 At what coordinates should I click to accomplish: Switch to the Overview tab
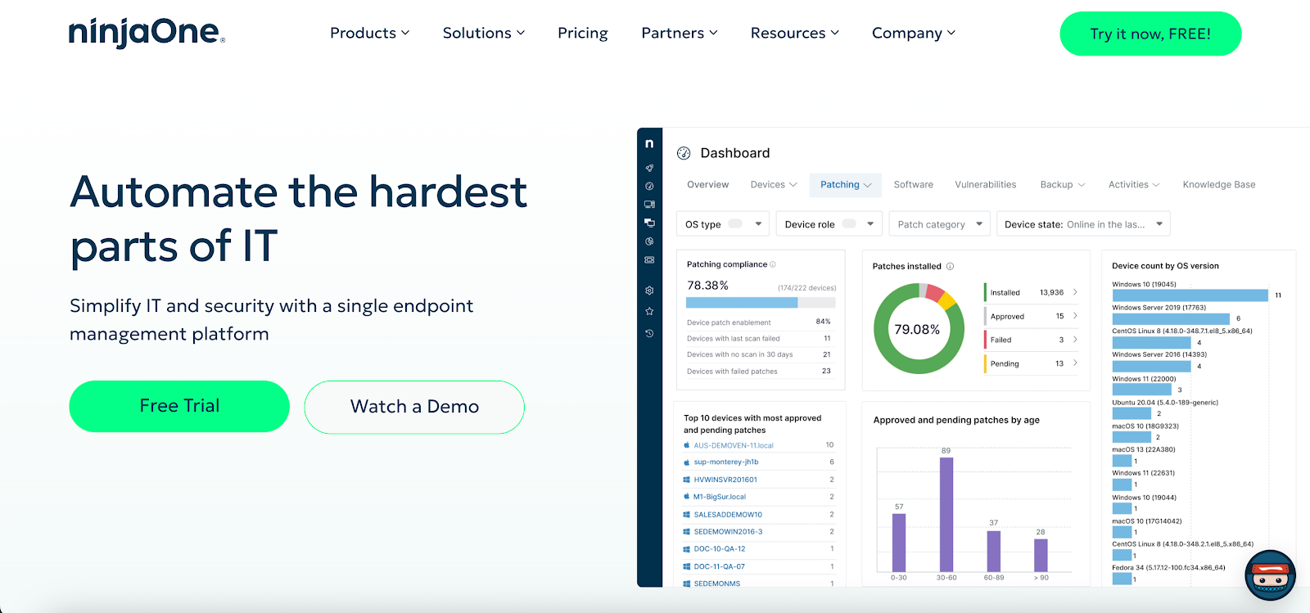708,185
